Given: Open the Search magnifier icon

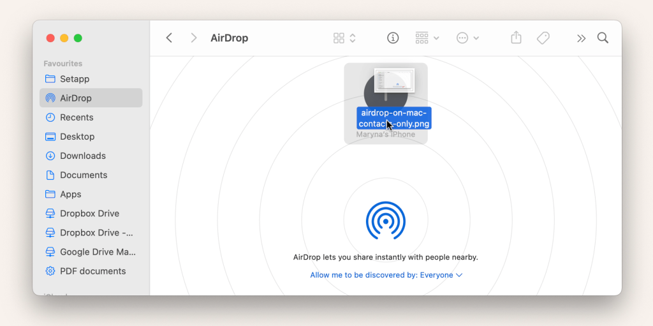Looking at the screenshot, I should coord(603,38).
